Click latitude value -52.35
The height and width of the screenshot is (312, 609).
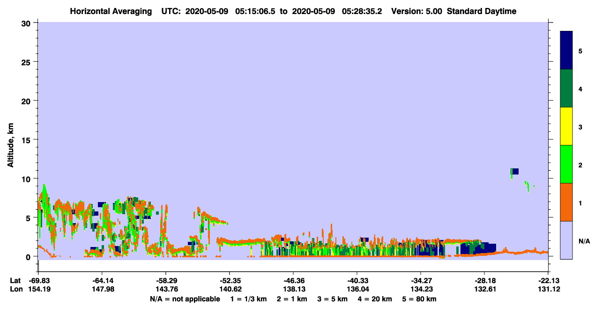click(229, 280)
